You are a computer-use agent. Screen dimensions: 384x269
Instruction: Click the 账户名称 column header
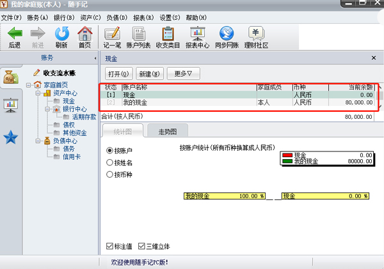(x=189, y=87)
